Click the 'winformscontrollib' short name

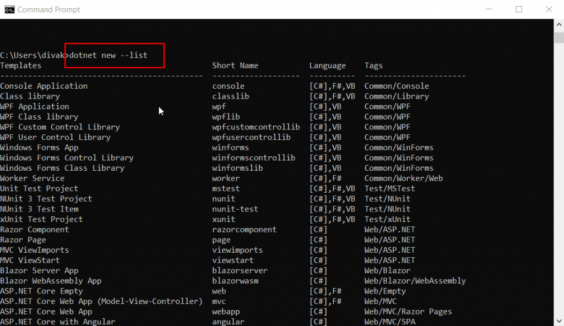[x=253, y=157]
